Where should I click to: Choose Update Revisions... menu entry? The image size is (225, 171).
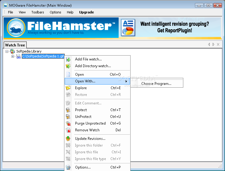(x=97, y=139)
